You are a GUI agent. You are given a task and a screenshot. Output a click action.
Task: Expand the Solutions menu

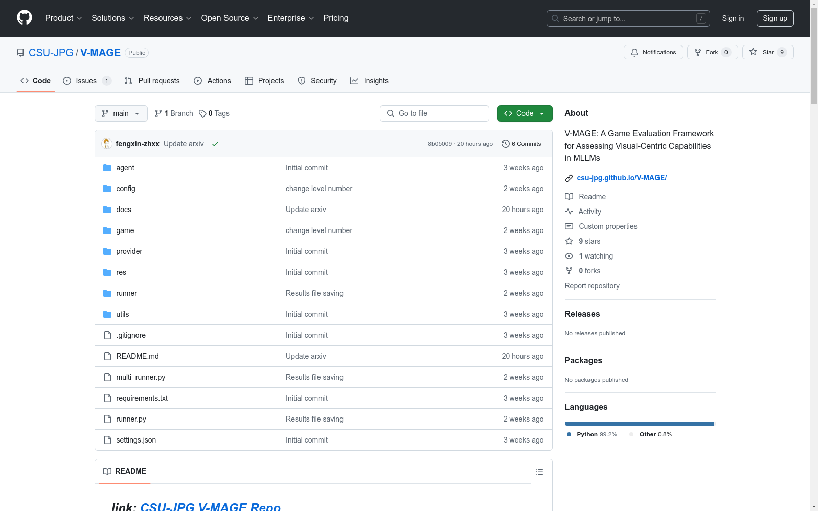[x=113, y=18]
